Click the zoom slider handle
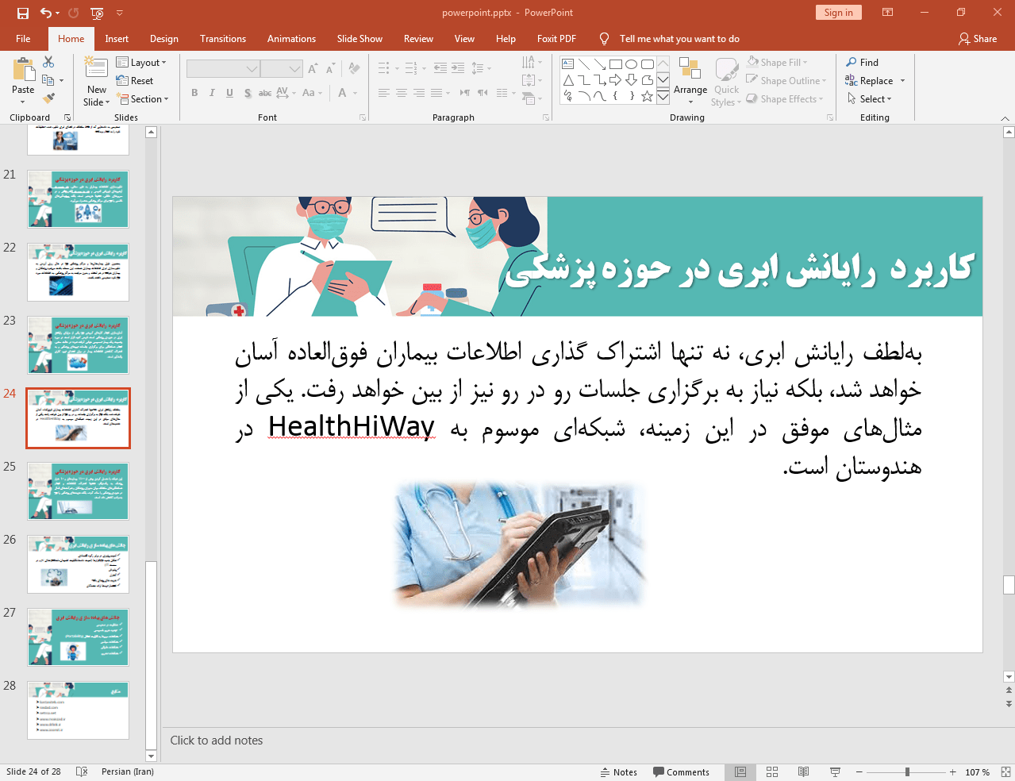The image size is (1015, 781). tap(907, 772)
